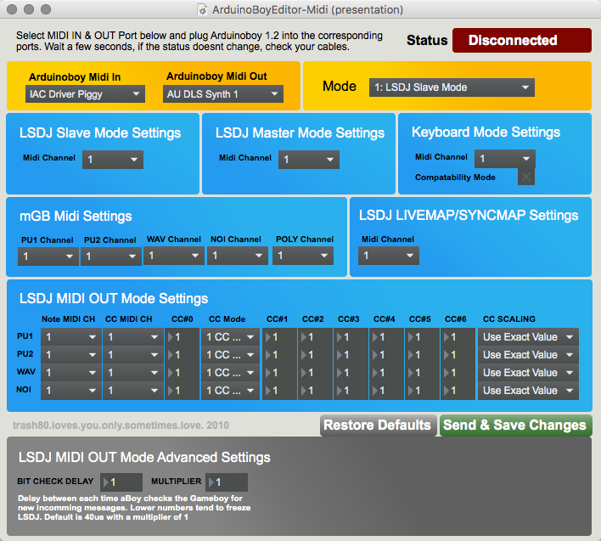The width and height of the screenshot is (601, 541).
Task: Open mGB PU1 Channel dropdown
Action: [48, 256]
